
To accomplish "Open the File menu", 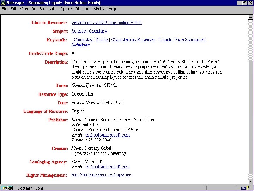I will 4,9.
